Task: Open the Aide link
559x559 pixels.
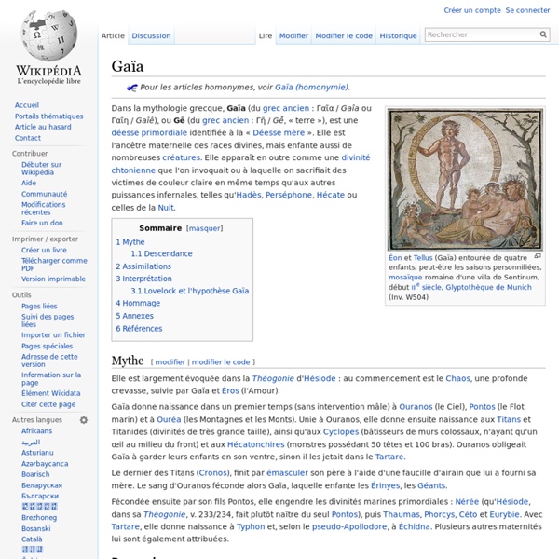Action: point(29,183)
